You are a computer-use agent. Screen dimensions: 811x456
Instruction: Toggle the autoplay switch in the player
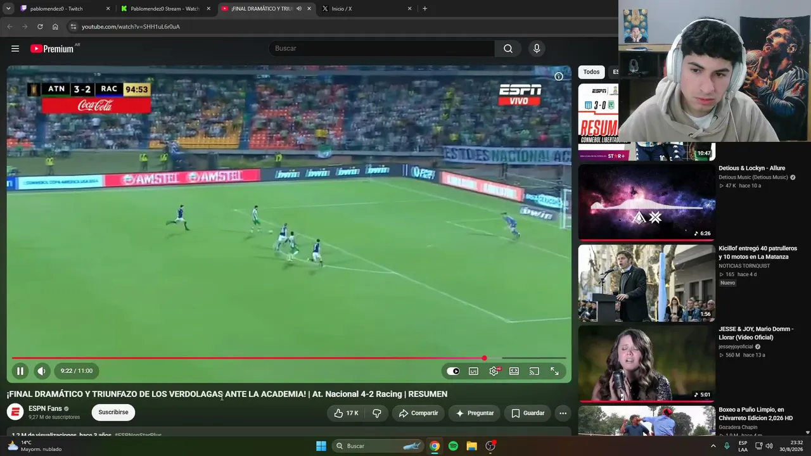pos(453,371)
